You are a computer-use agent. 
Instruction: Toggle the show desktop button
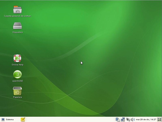tap(159, 119)
